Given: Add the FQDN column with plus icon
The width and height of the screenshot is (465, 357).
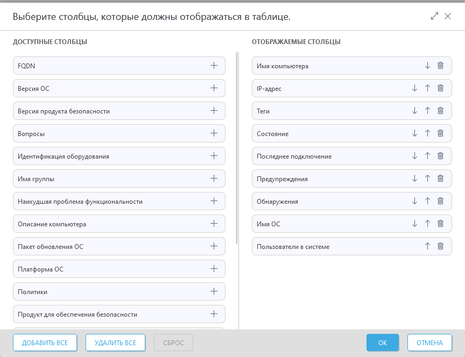Looking at the screenshot, I should [x=214, y=66].
